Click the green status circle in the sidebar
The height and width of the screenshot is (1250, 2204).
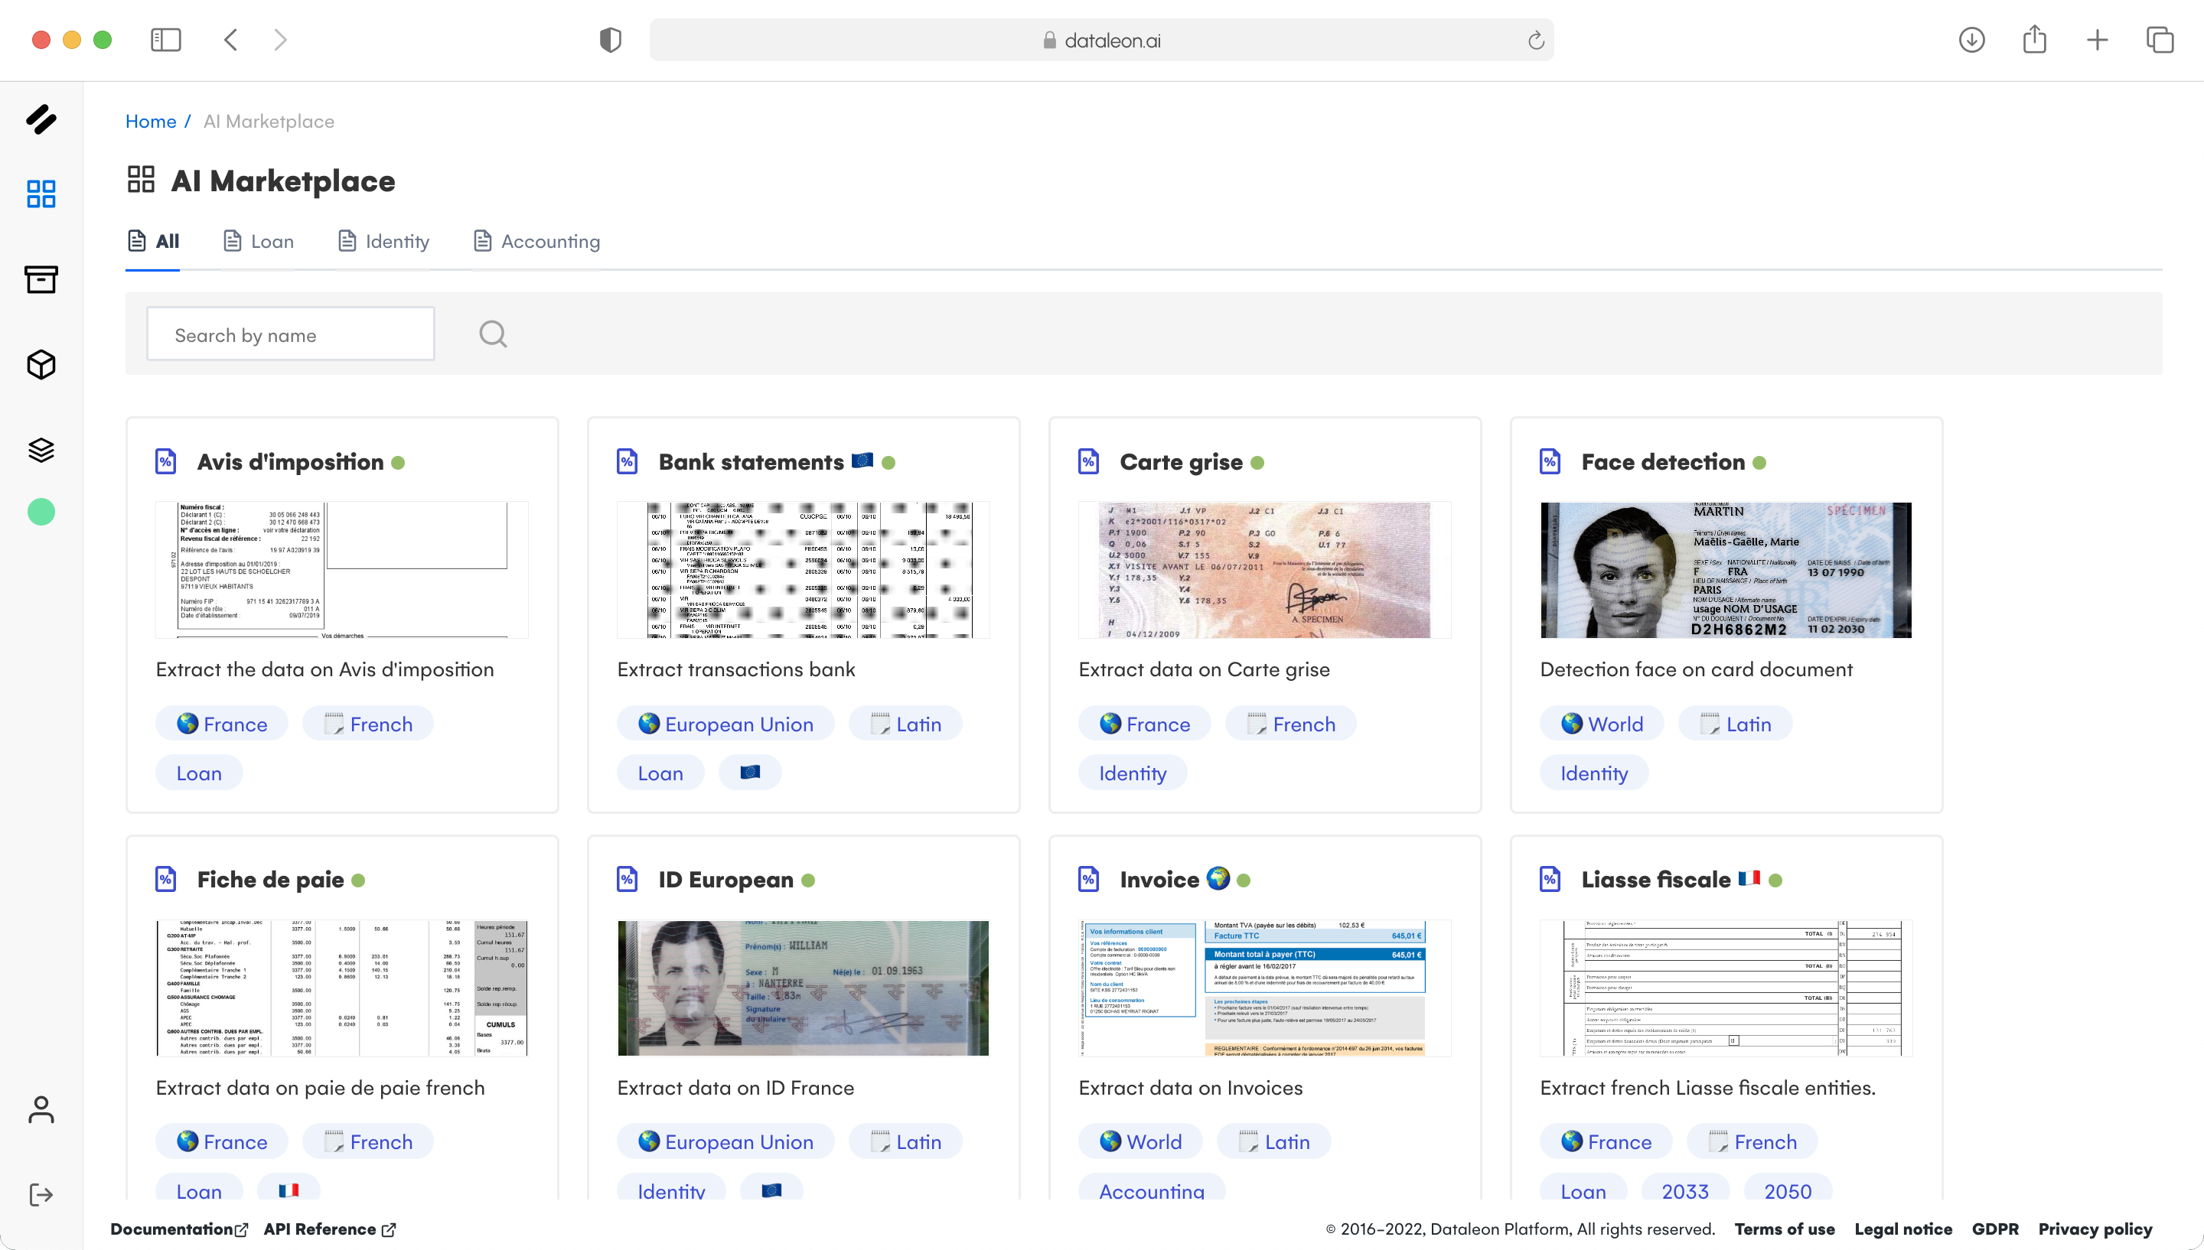[x=41, y=512]
